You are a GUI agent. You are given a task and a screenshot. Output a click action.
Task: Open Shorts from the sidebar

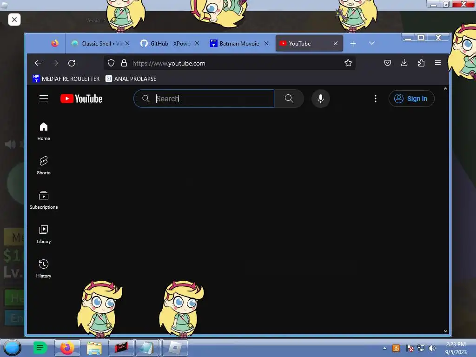point(44,165)
